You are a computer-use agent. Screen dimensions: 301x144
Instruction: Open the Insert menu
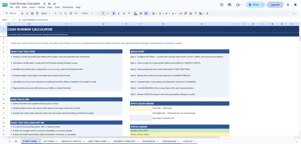coord(32,7)
